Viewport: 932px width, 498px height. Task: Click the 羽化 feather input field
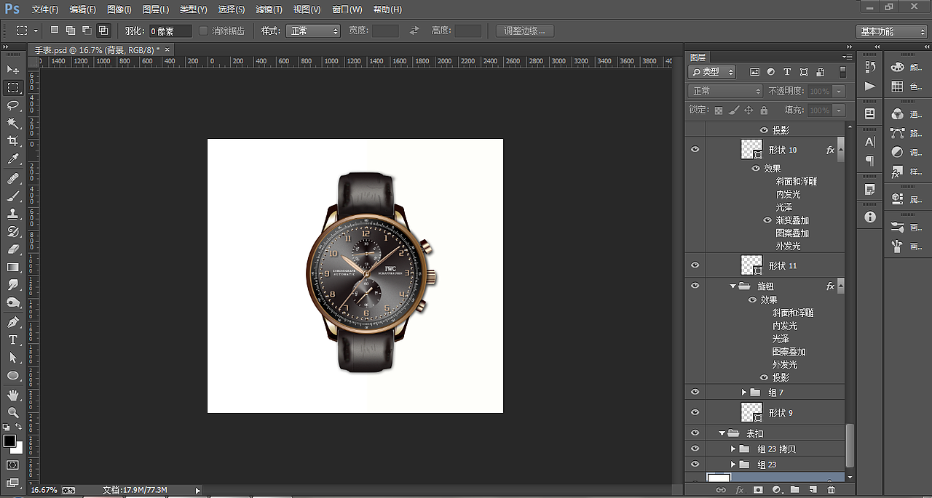[170, 31]
